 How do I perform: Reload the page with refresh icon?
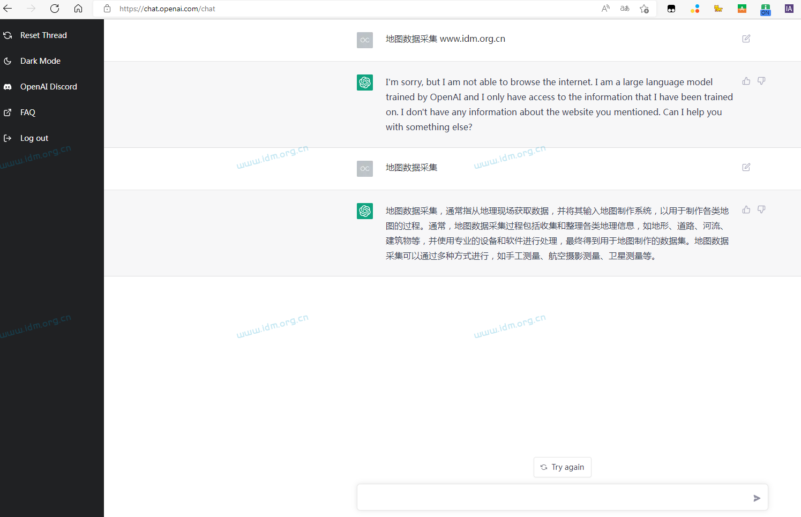pyautogui.click(x=55, y=9)
